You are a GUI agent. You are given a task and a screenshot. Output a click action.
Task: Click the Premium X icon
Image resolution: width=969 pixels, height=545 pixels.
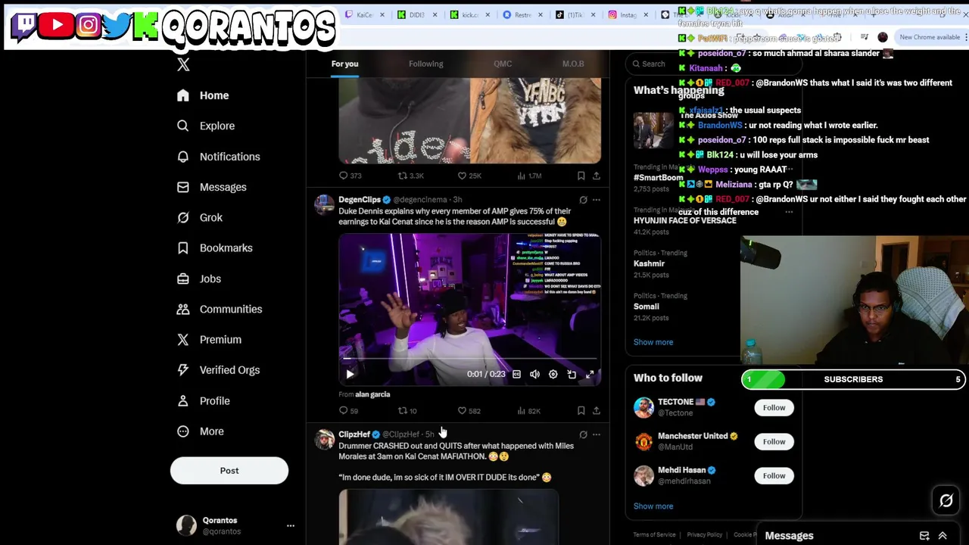click(183, 339)
